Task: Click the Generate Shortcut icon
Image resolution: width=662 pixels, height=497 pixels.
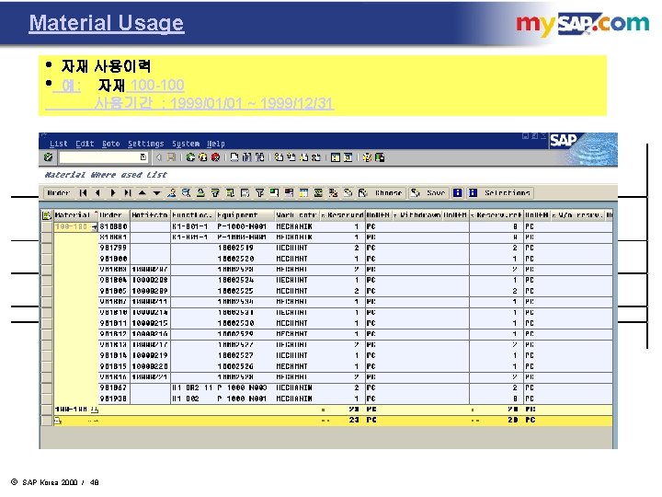Action: pos(348,157)
